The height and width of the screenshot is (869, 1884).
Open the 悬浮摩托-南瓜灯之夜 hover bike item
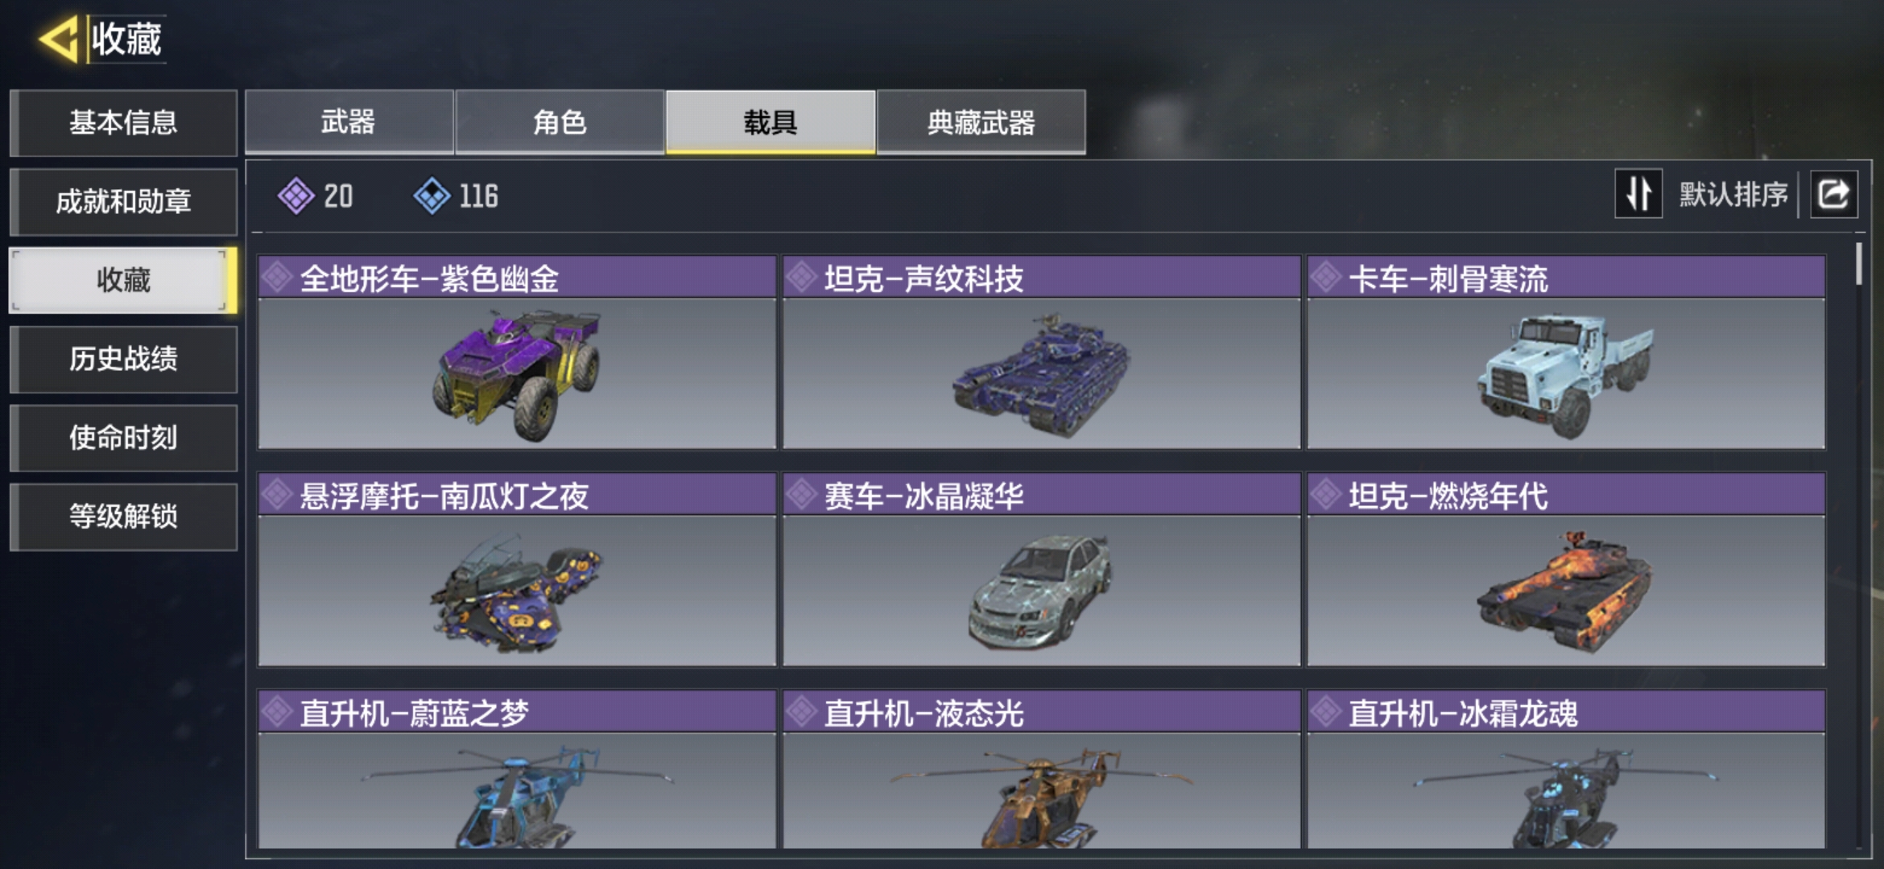pos(517,570)
